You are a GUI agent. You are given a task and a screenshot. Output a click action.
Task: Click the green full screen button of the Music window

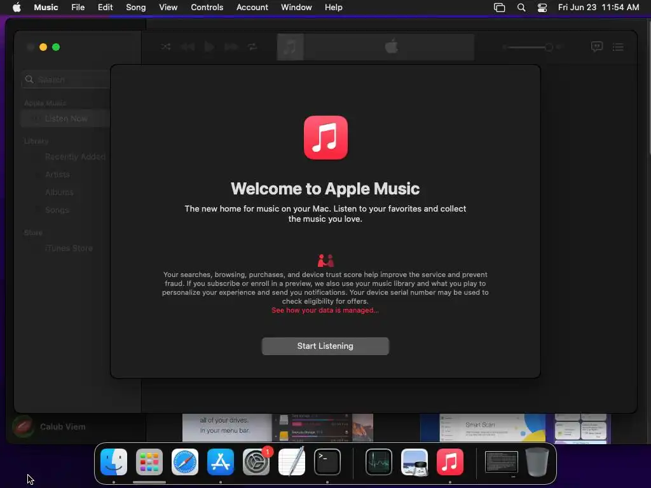(56, 47)
